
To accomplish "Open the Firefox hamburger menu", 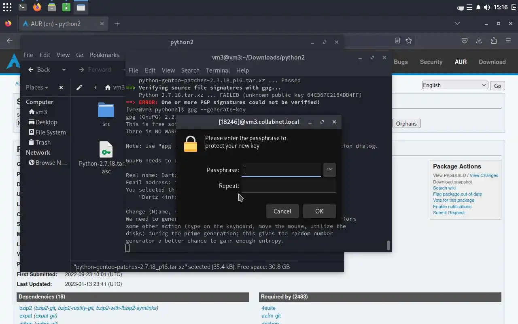I will tap(508, 40).
